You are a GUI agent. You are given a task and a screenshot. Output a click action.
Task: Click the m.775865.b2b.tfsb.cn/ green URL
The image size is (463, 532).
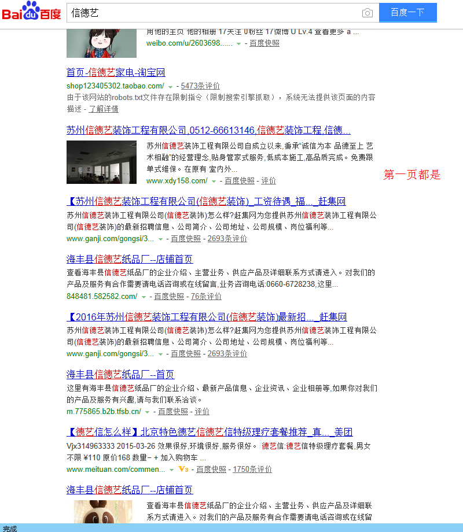tap(104, 412)
